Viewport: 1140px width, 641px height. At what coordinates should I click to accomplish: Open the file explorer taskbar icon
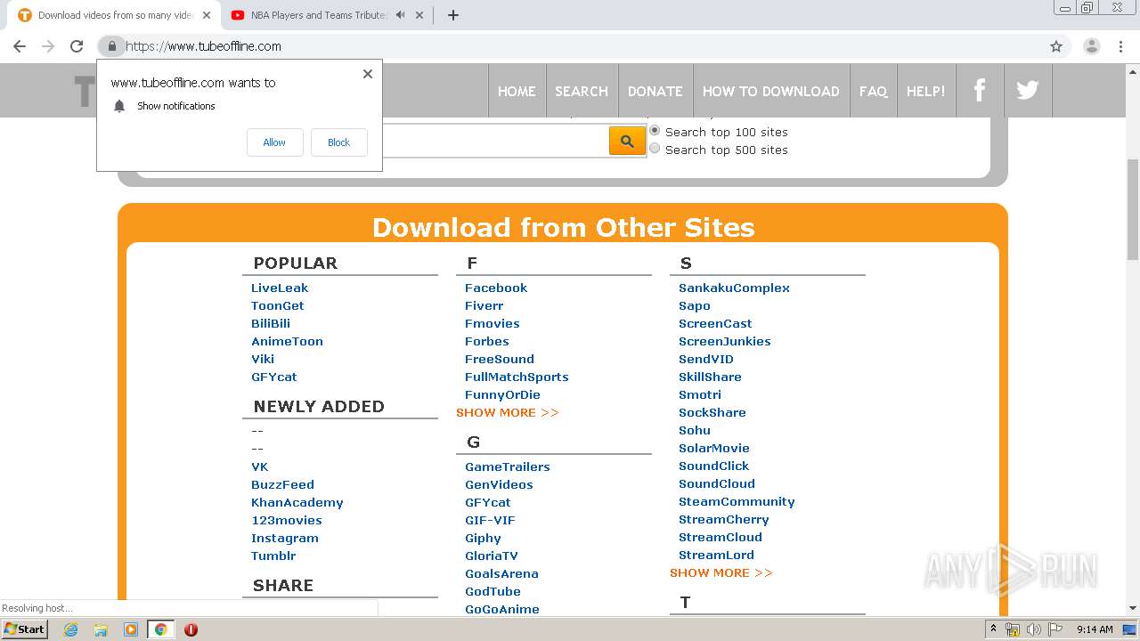pos(101,629)
